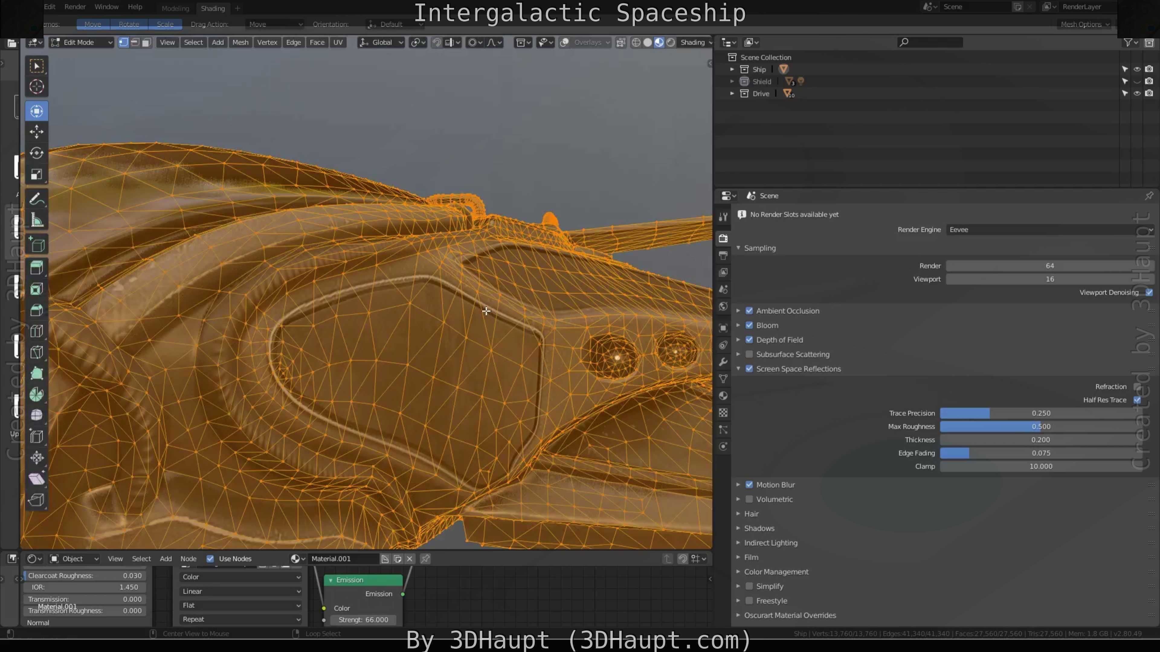Viewport: 1160px width, 652px height.
Task: Enable Subsurface Scattering checkbox
Action: pos(749,354)
